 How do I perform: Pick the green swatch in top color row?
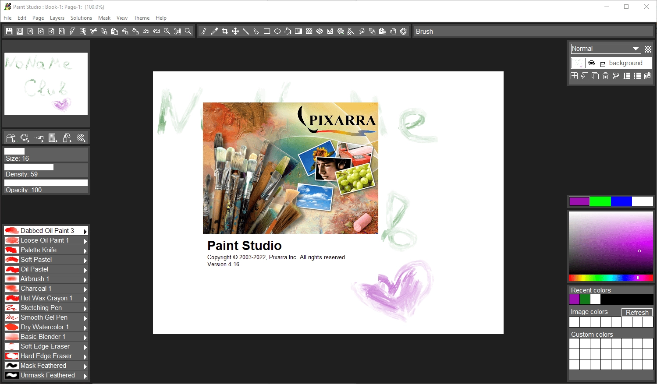click(x=600, y=201)
